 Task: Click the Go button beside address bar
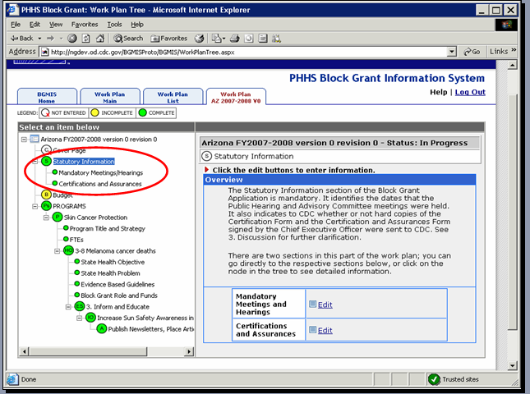[472, 52]
